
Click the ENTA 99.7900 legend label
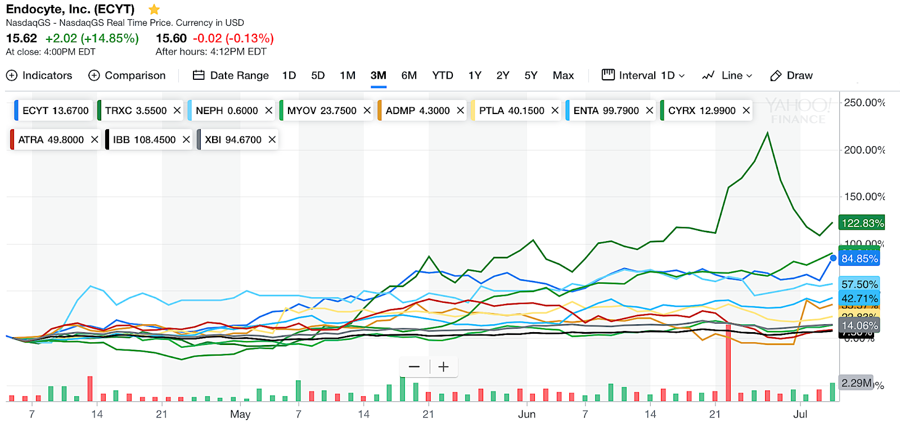click(606, 111)
